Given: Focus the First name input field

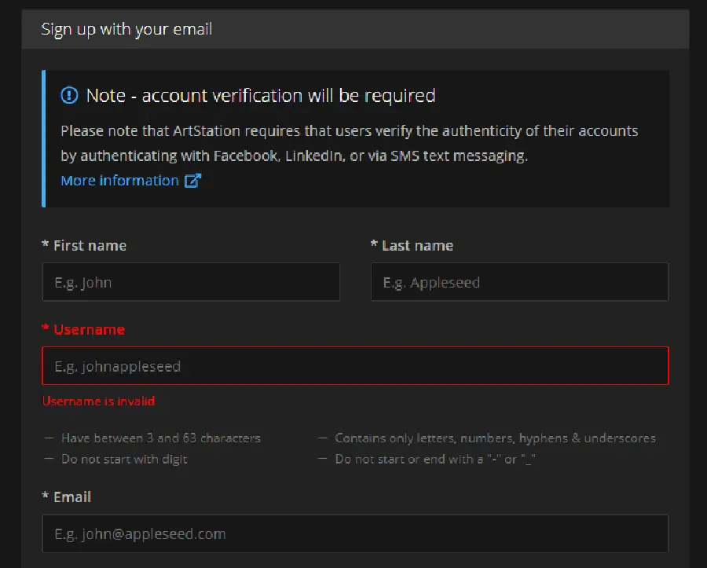Looking at the screenshot, I should point(191,282).
